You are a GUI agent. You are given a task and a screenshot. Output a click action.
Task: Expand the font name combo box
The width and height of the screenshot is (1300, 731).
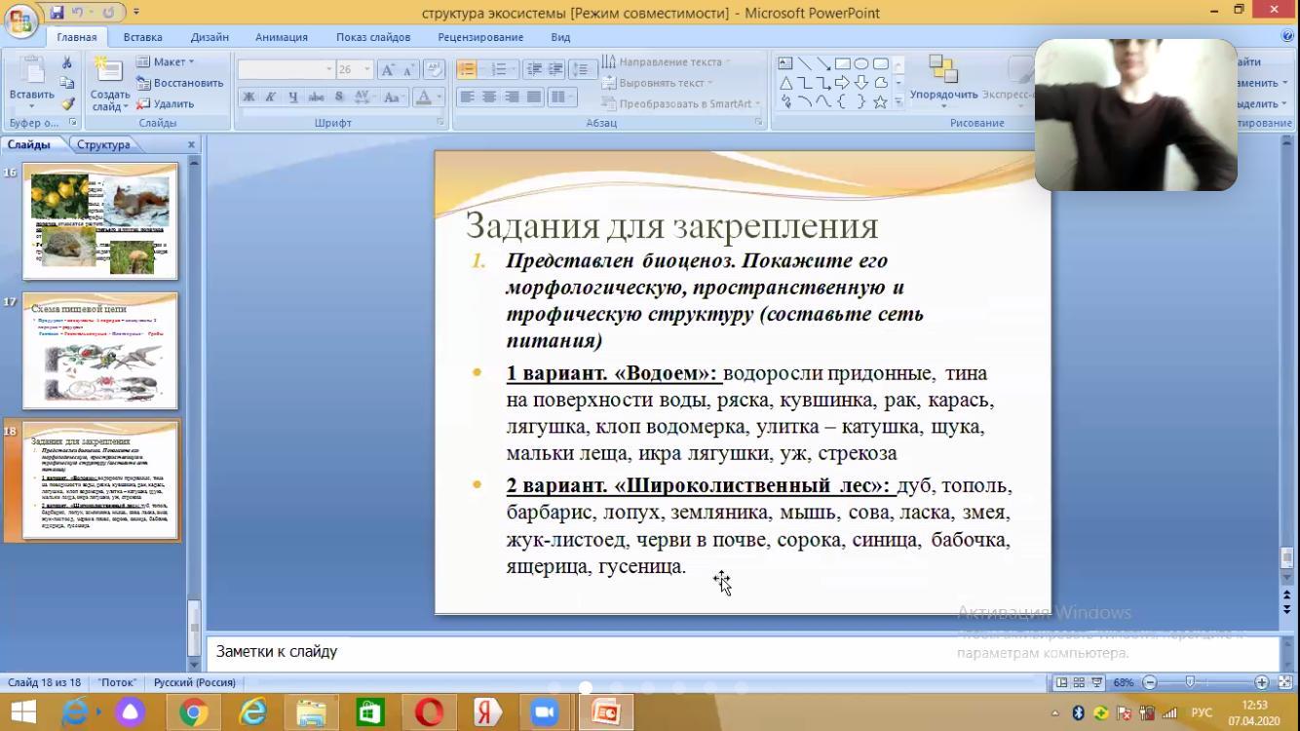tap(328, 70)
